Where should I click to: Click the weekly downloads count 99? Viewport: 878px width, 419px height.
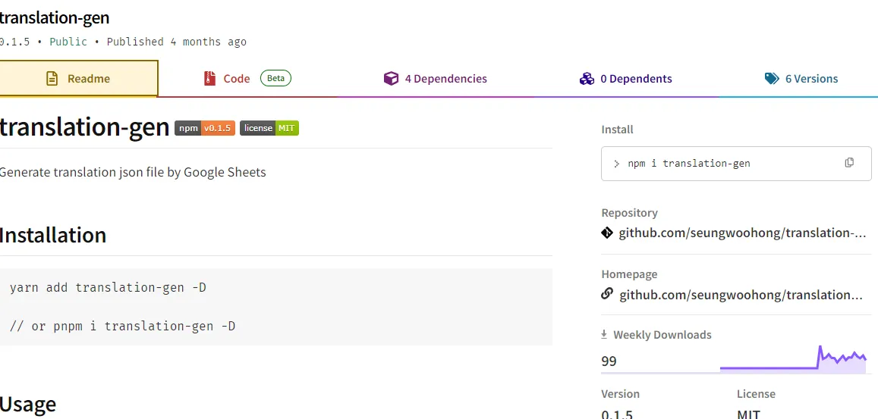[609, 361]
